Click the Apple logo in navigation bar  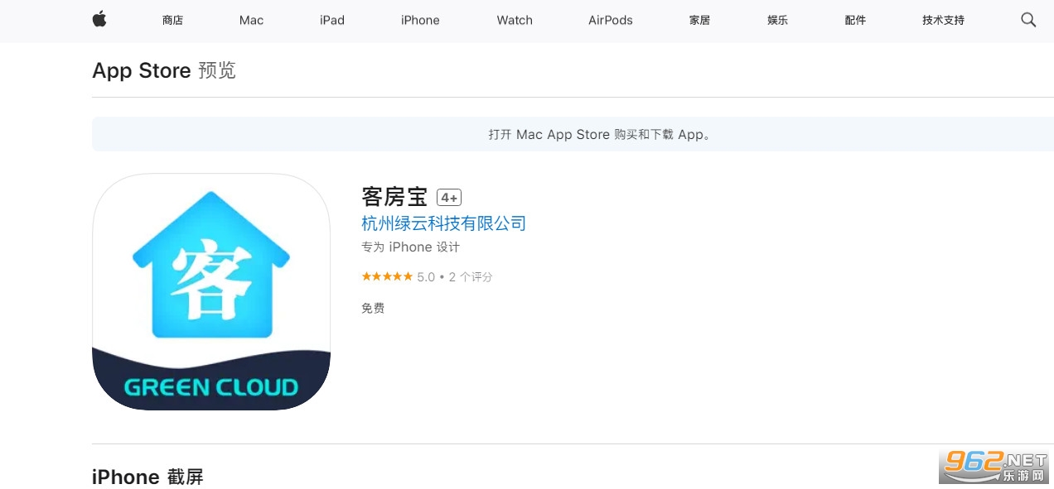coord(99,20)
